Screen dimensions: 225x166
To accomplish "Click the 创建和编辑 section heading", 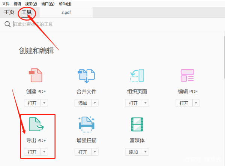I will pos(36,50).
